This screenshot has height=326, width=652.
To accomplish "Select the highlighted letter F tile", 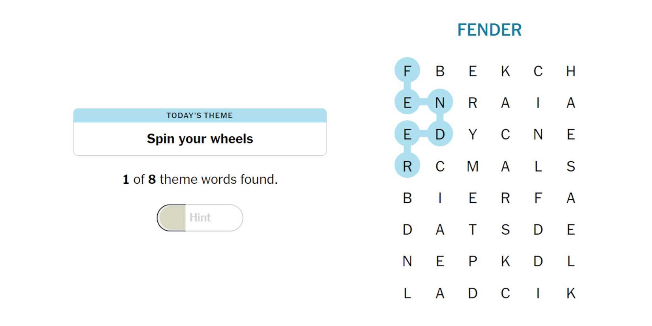I will (x=407, y=71).
